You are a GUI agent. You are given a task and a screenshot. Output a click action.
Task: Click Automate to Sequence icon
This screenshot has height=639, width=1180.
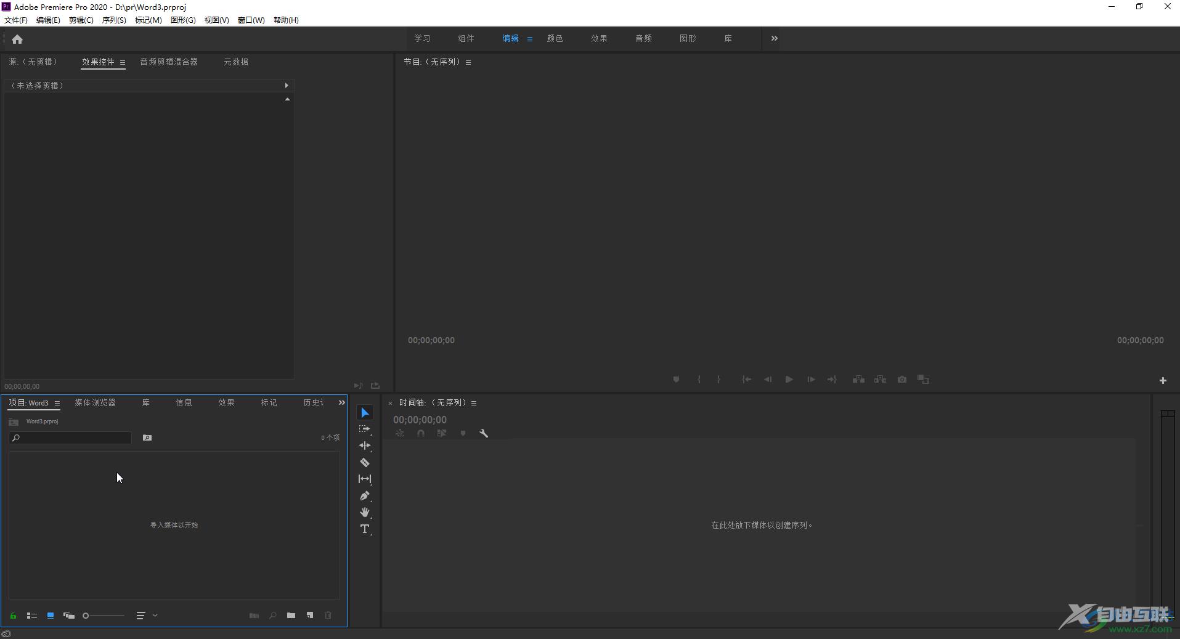tap(254, 615)
